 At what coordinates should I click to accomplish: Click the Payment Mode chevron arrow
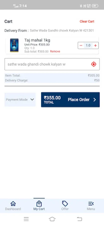pyautogui.click(x=32, y=99)
